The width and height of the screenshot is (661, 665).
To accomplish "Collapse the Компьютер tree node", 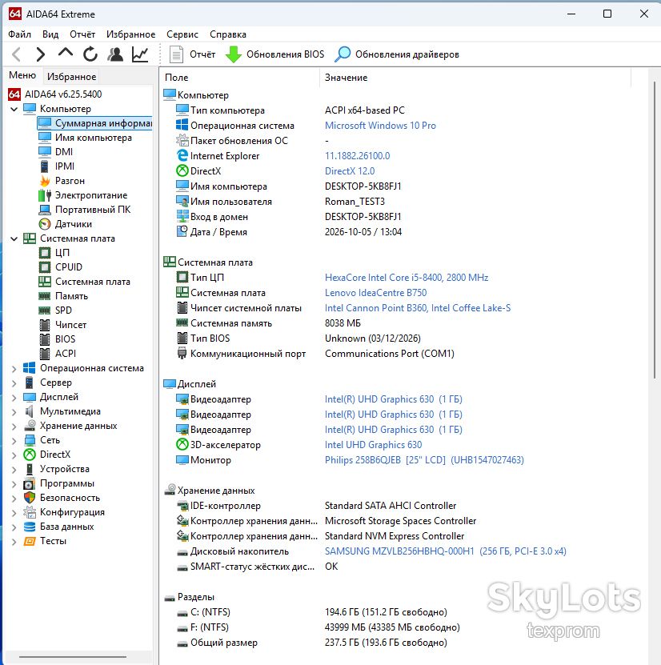I will [x=14, y=109].
